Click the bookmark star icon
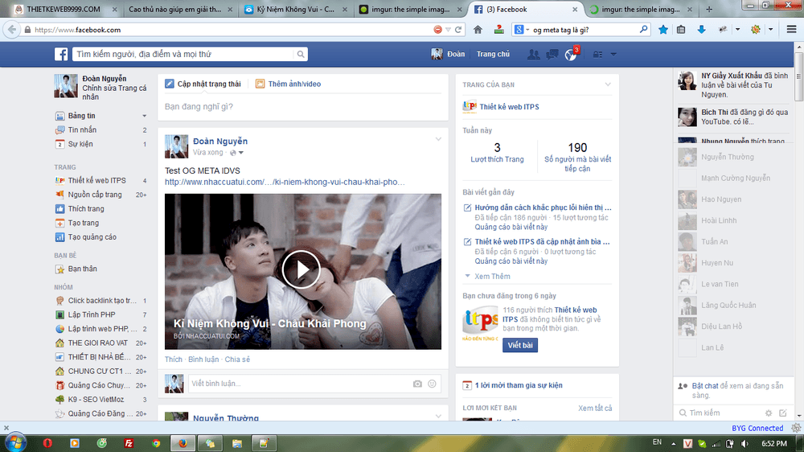Viewport: 804px width, 452px height. tap(663, 30)
